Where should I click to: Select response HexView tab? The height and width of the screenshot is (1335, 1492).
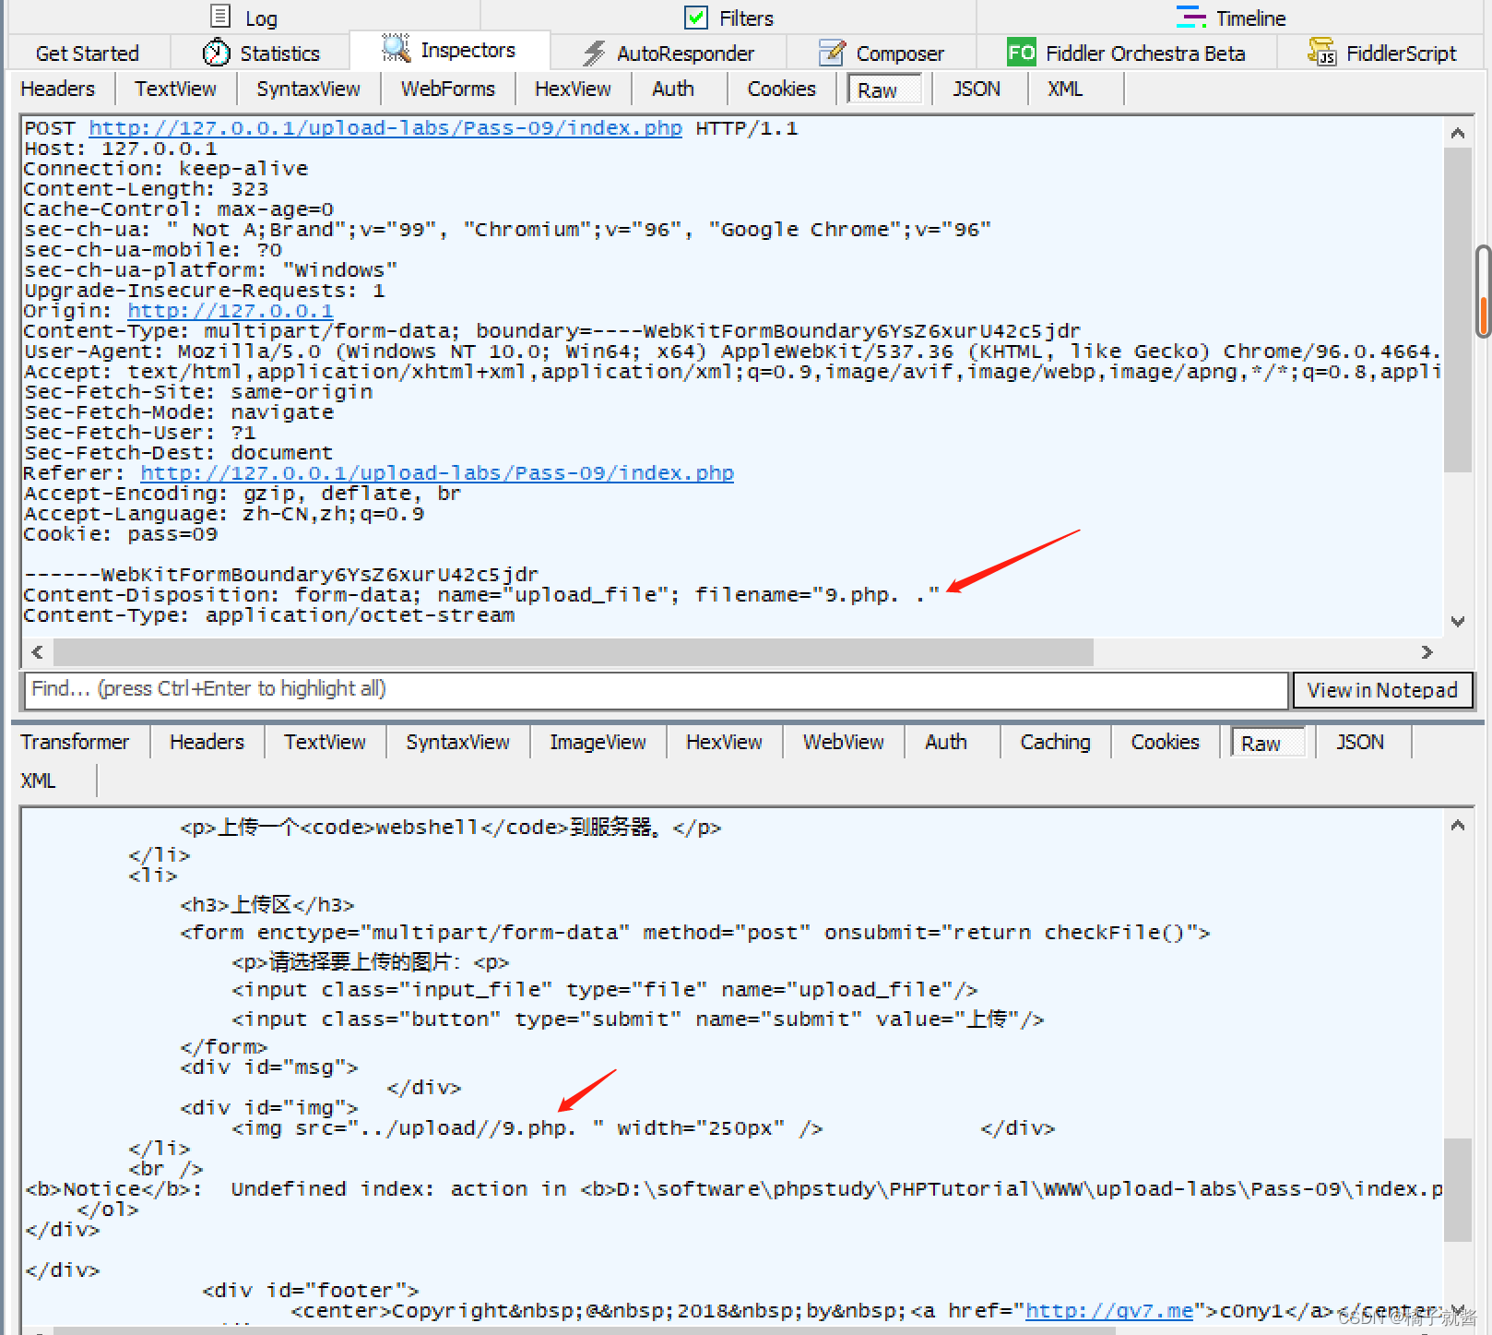[x=724, y=742]
